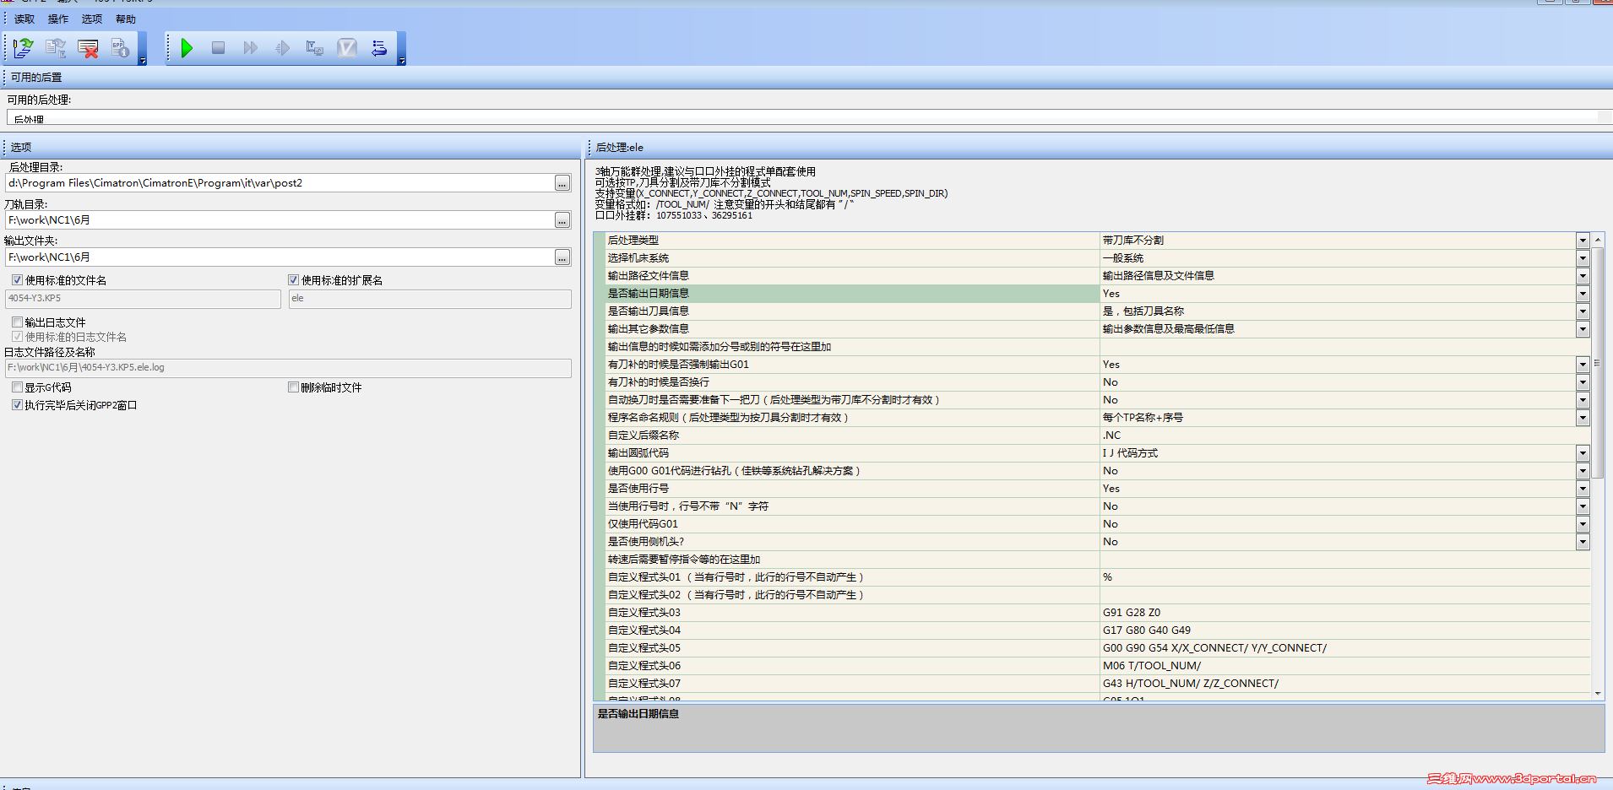Select the 自定义后缀名称 row
This screenshot has height=790, width=1613.
pos(853,436)
